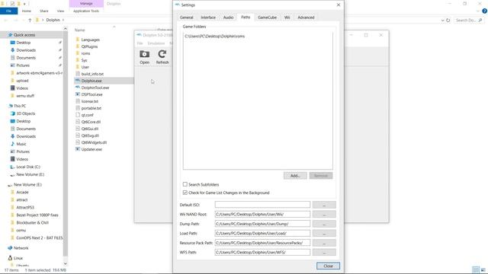Click Explorer search box
The width and height of the screenshot is (488, 274).
469,21
